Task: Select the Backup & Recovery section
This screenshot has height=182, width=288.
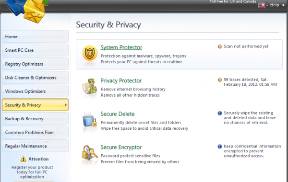Action: [x=35, y=119]
